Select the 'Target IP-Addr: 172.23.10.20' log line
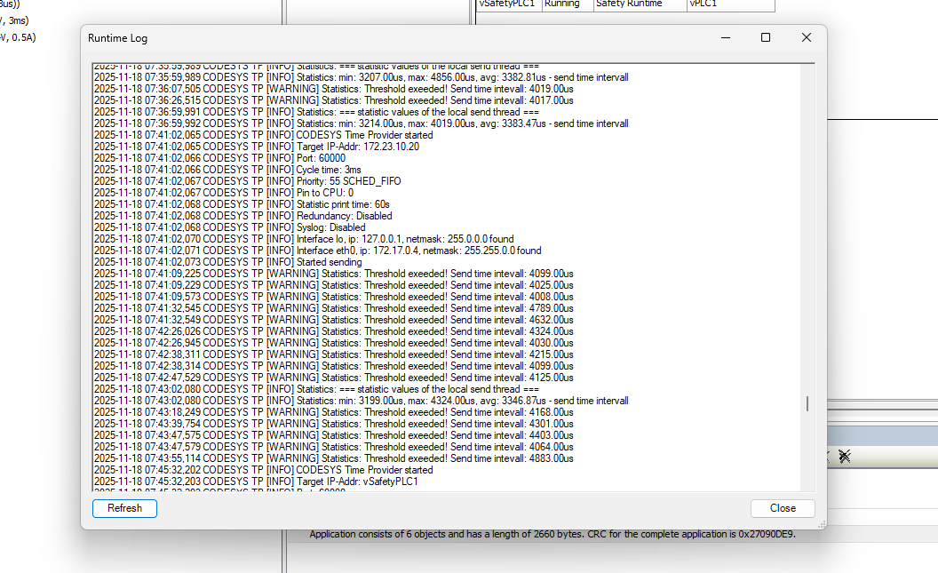 tap(256, 147)
